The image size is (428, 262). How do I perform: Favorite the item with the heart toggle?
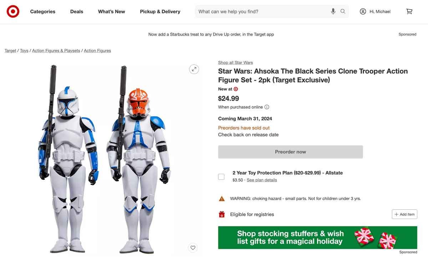(x=193, y=247)
